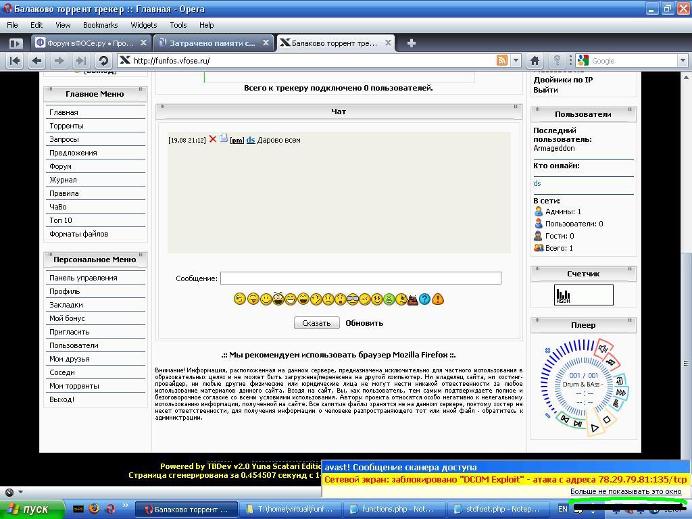
Task: Open the Google search engine dropdown
Action: click(x=682, y=61)
